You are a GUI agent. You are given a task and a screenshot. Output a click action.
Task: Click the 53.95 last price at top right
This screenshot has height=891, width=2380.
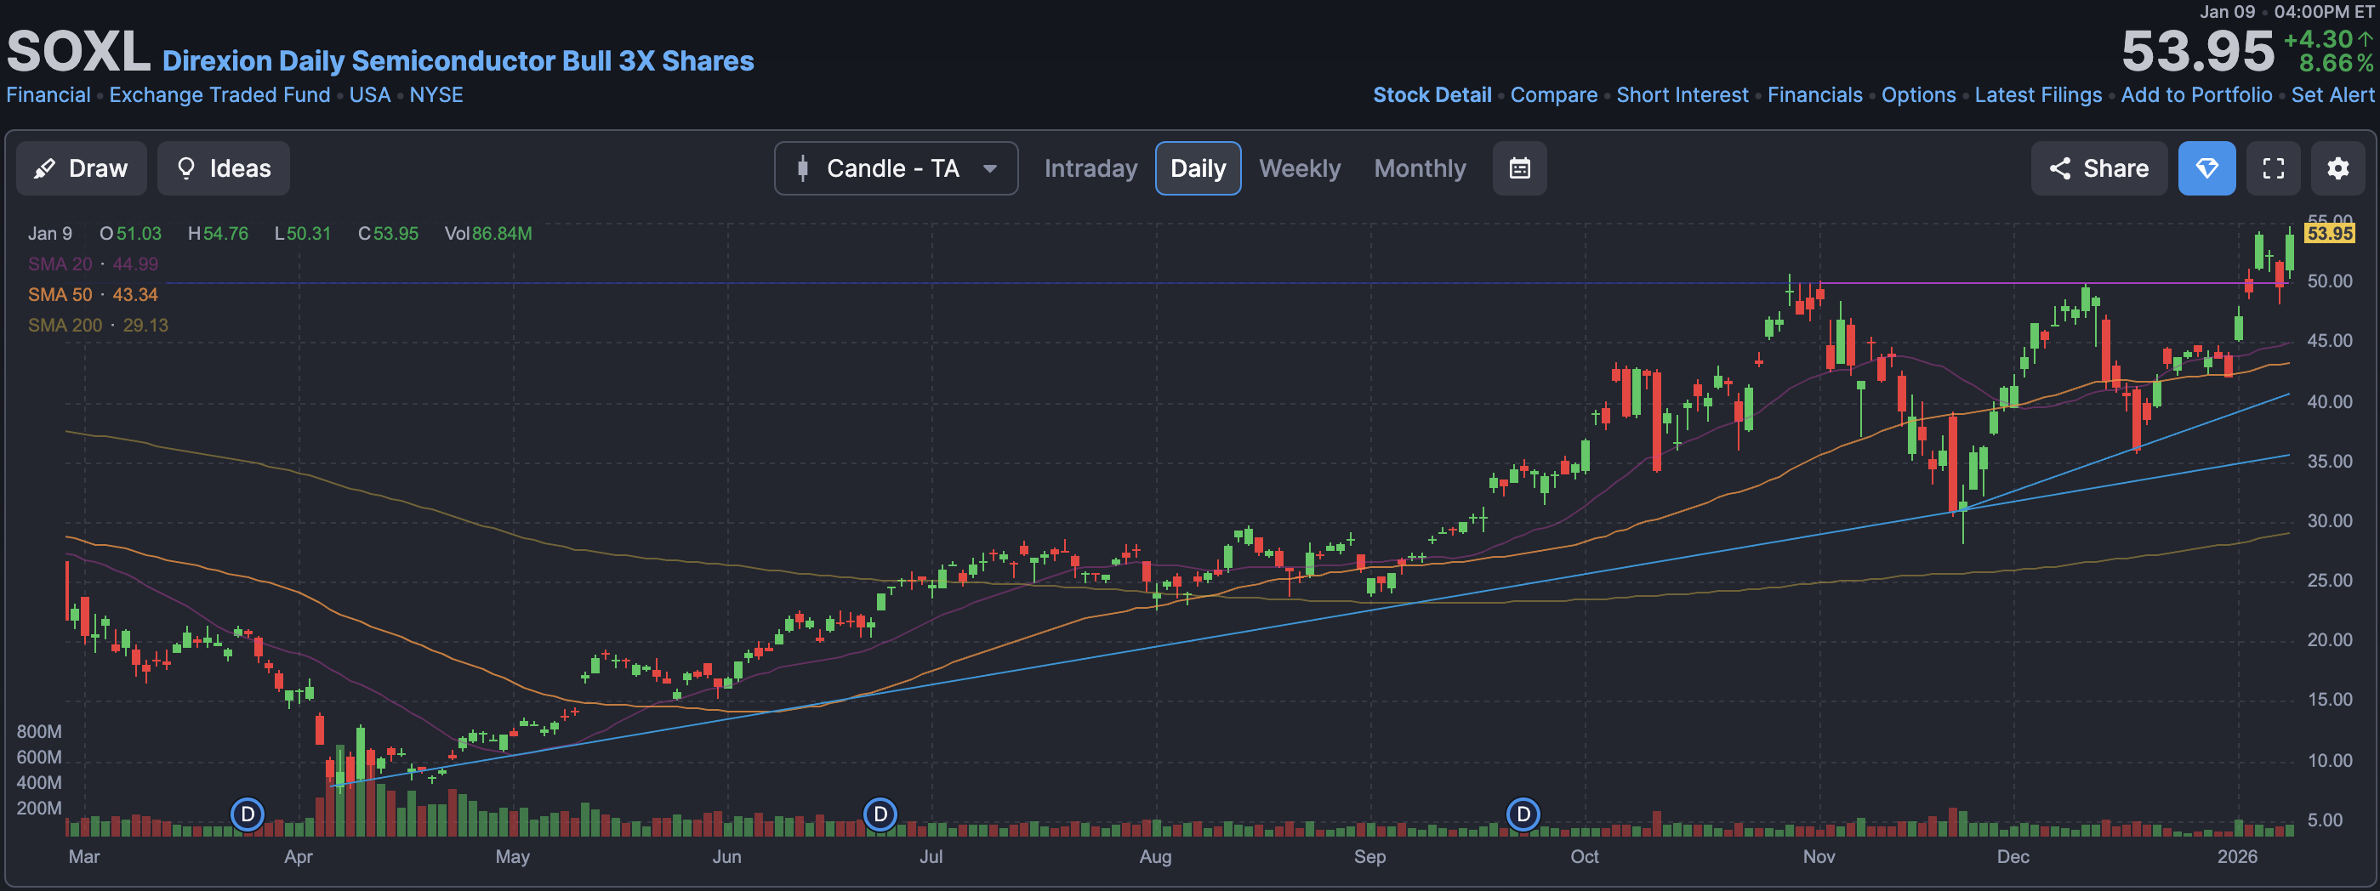click(x=2197, y=51)
